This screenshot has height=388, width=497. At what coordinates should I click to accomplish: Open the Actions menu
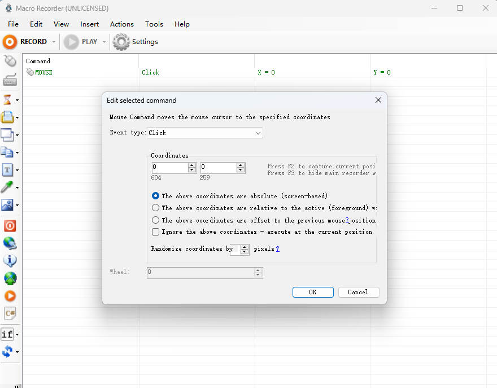121,24
